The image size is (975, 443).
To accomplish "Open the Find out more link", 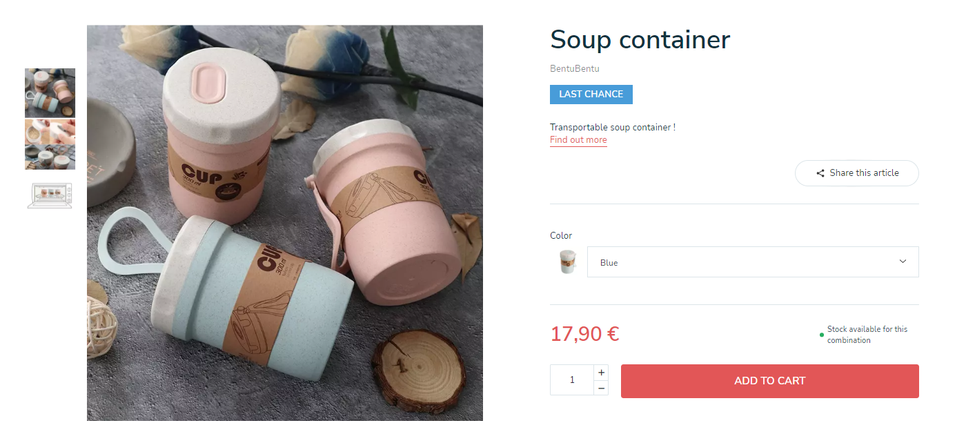I will pyautogui.click(x=578, y=140).
